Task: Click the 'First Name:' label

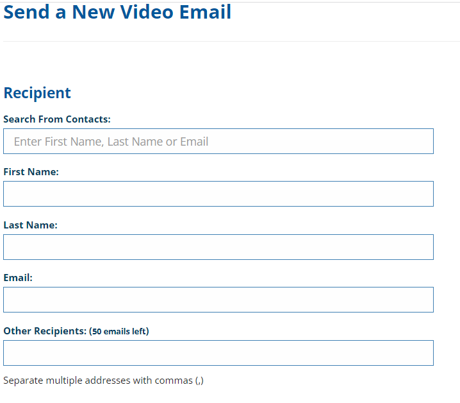Action: tap(31, 172)
